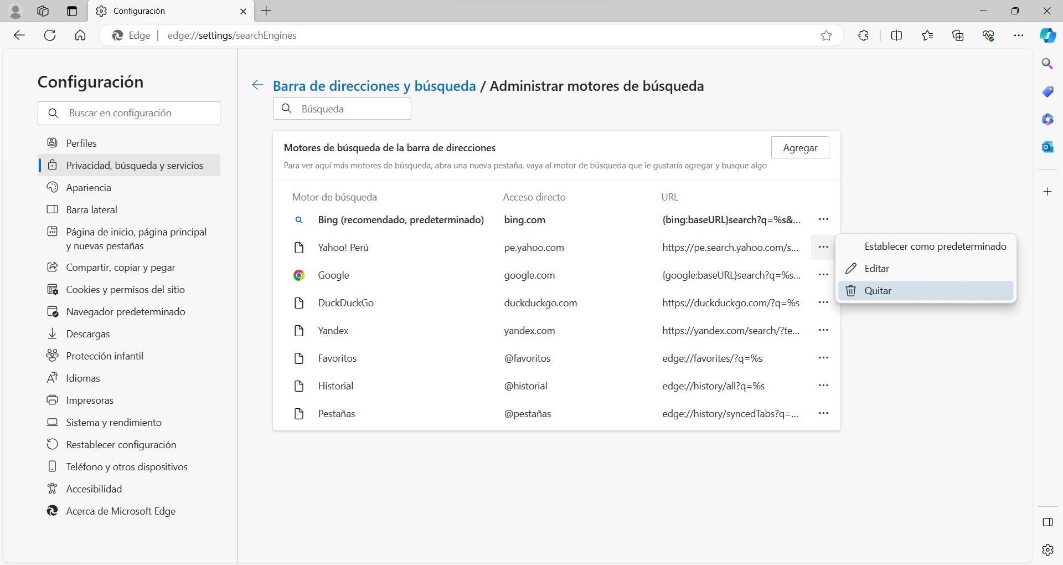Close the Configuración tab
Screen dimensions: 1063x565
243,11
